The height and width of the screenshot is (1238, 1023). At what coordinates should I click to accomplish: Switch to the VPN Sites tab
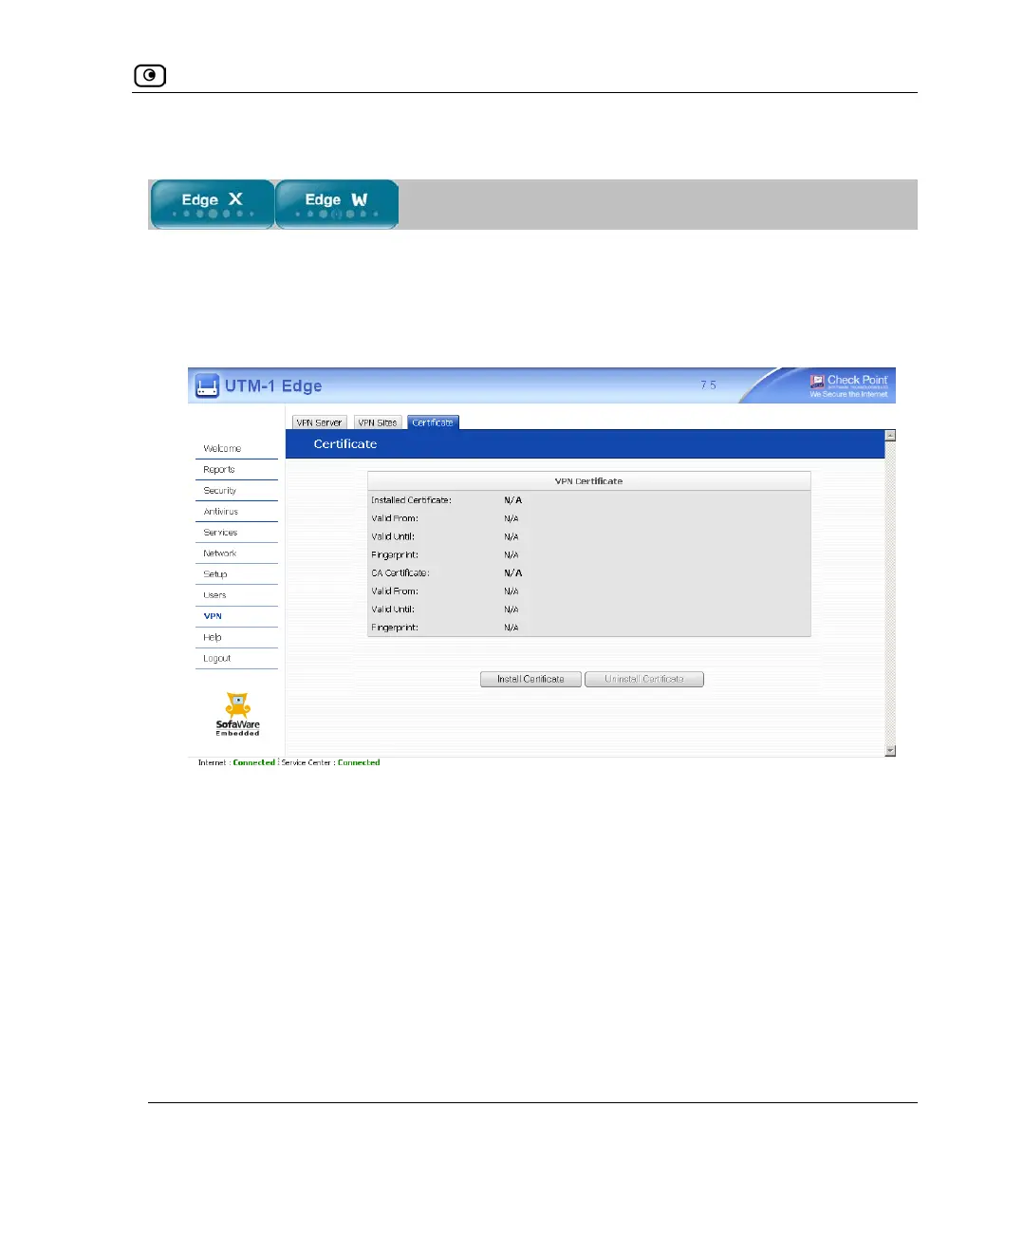tap(378, 422)
